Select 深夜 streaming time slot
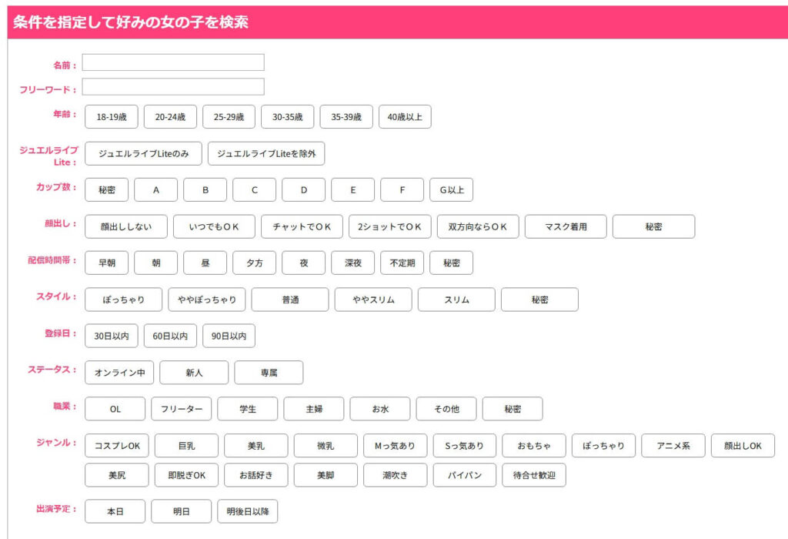The width and height of the screenshot is (788, 539). (352, 263)
